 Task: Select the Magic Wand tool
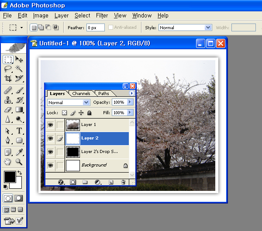[19, 68]
